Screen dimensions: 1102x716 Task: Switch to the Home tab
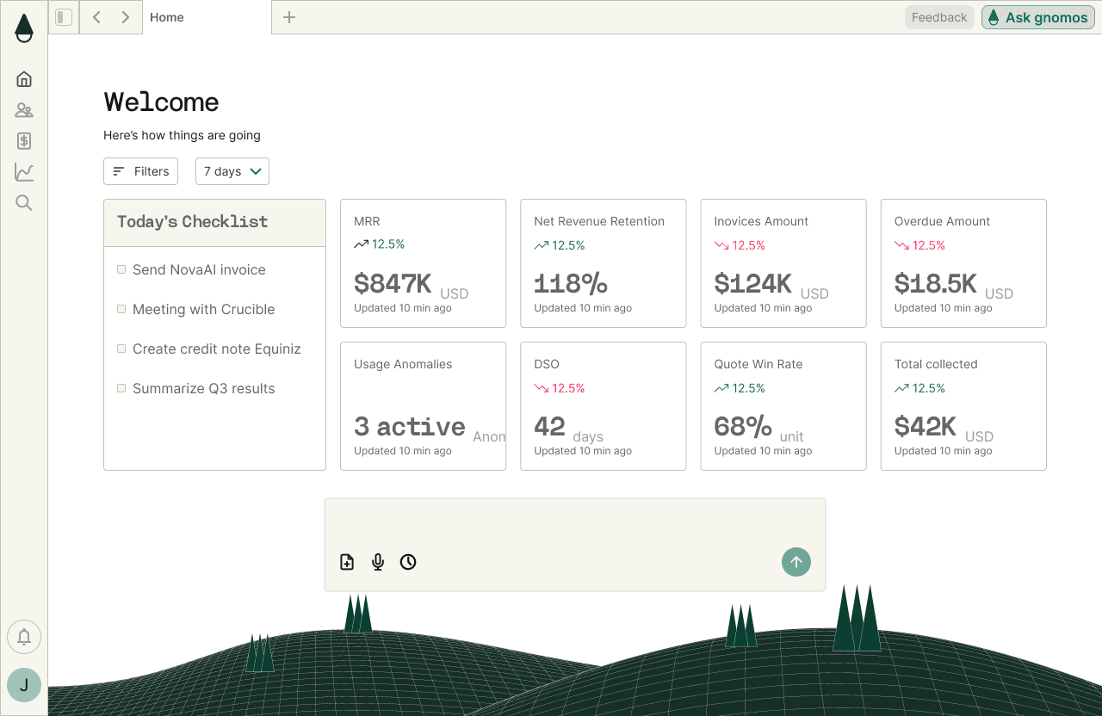pyautogui.click(x=166, y=16)
